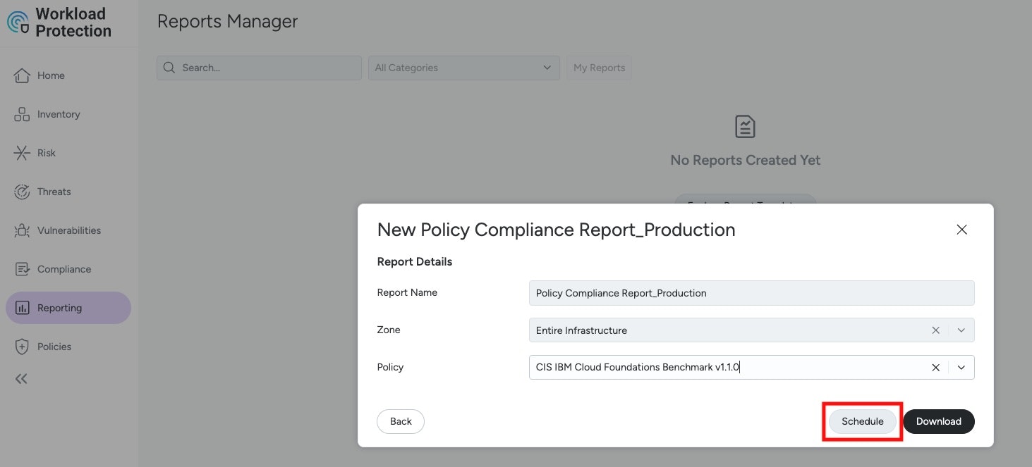Schedule the compliance report
This screenshot has height=467, width=1032.
pyautogui.click(x=862, y=421)
